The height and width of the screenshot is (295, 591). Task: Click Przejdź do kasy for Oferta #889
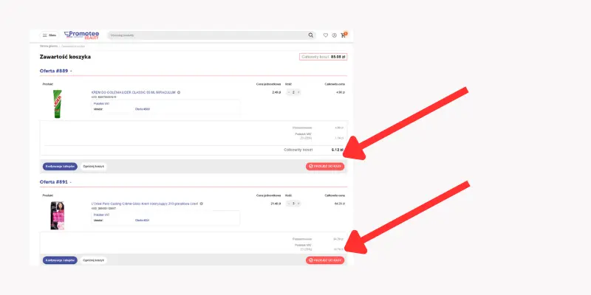(x=325, y=166)
